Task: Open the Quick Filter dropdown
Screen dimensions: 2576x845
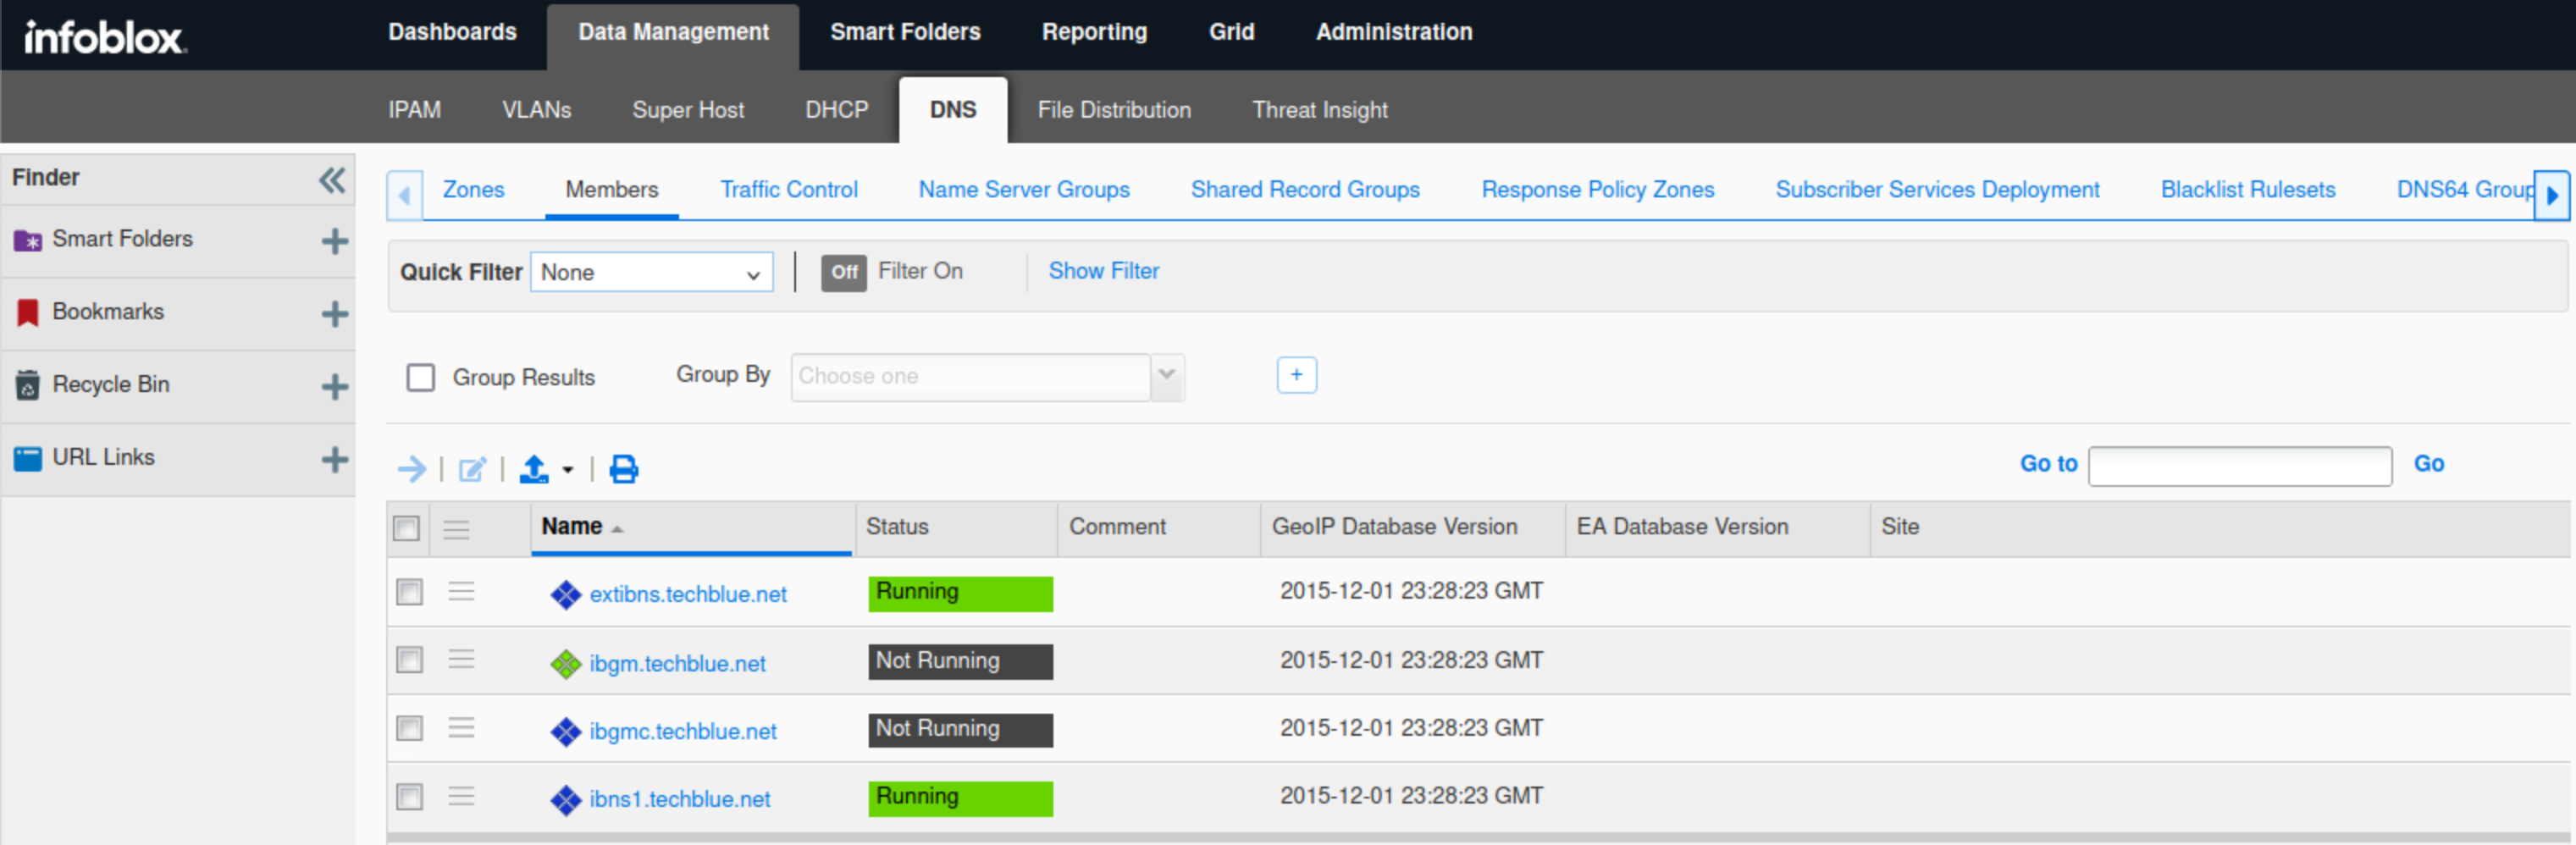Action: pos(651,273)
